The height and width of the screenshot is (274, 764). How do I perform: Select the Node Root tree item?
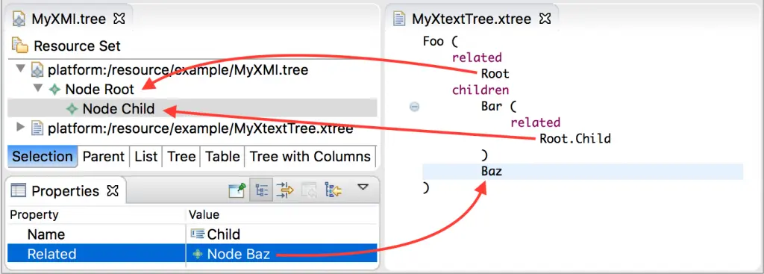(x=99, y=90)
